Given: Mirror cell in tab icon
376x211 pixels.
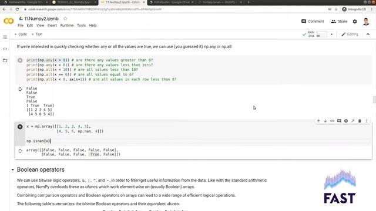Looking at the screenshot, I should [x=352, y=121].
